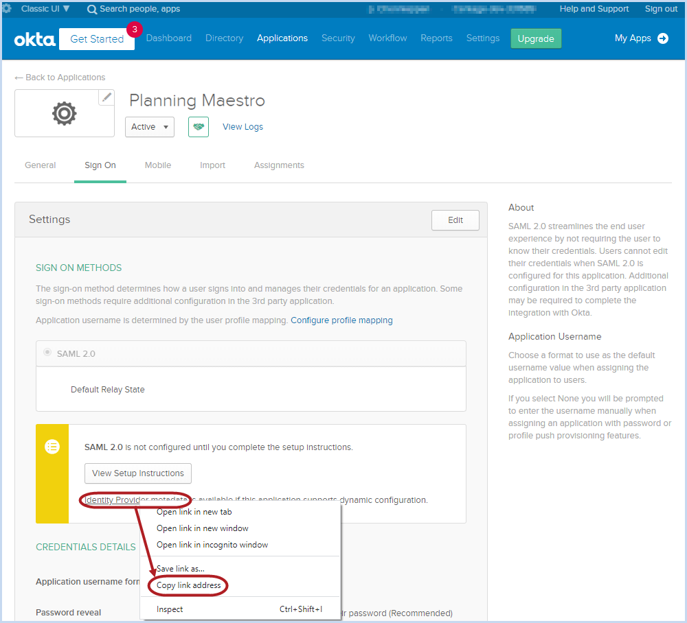687x623 pixels.
Task: Click the green Upgrade button
Action: 536,38
